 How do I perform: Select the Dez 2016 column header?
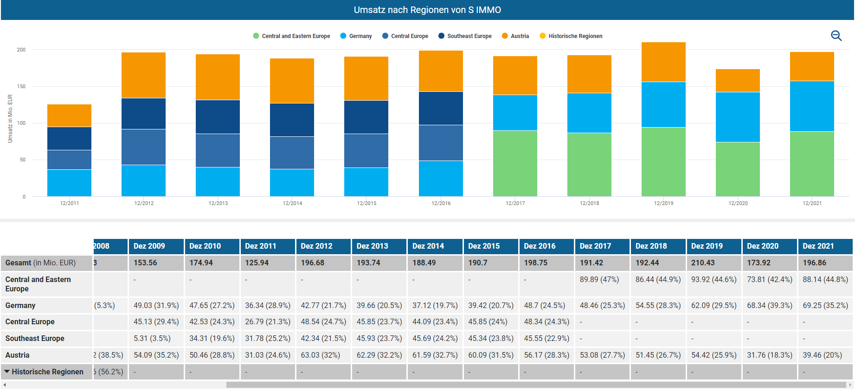[540, 246]
